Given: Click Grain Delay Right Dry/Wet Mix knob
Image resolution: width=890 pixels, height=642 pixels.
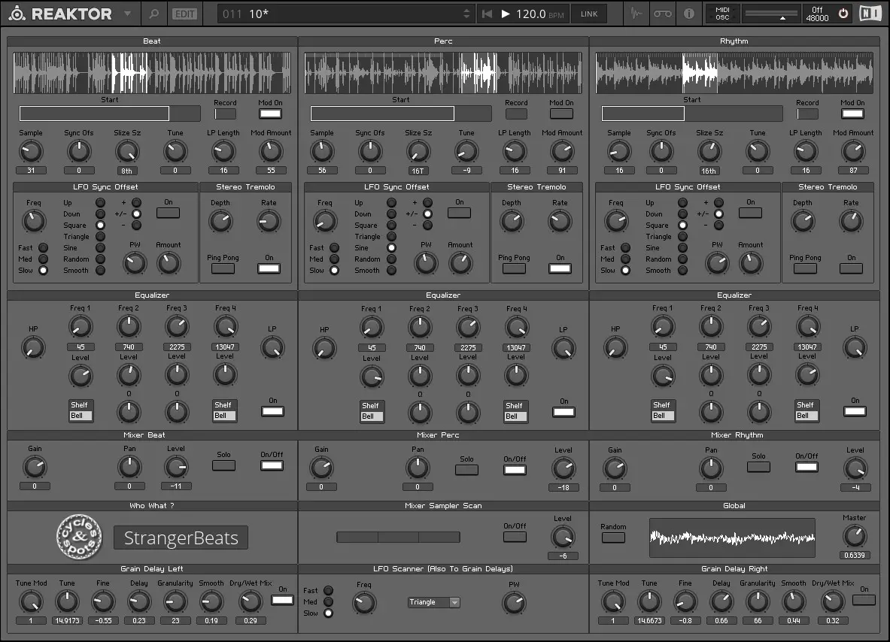Looking at the screenshot, I should (x=833, y=601).
